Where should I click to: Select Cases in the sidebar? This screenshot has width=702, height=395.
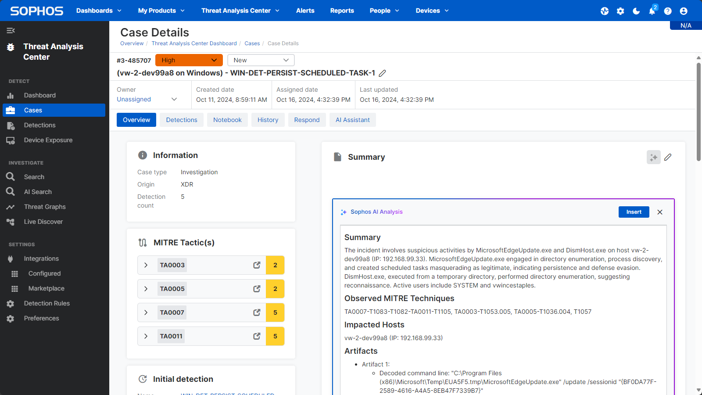pos(54,110)
